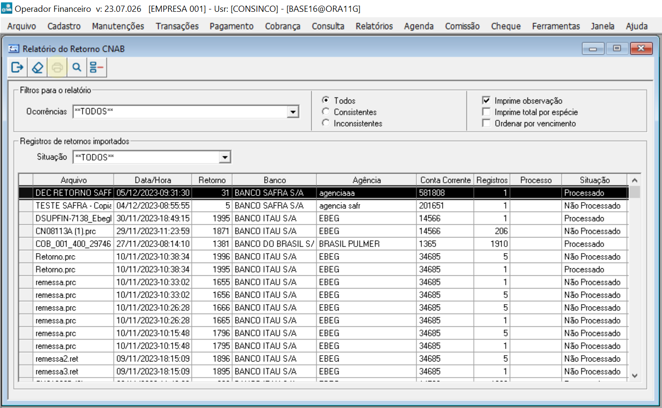Open the Arquivo menu
Screen dimensions: 662x408
22,26
